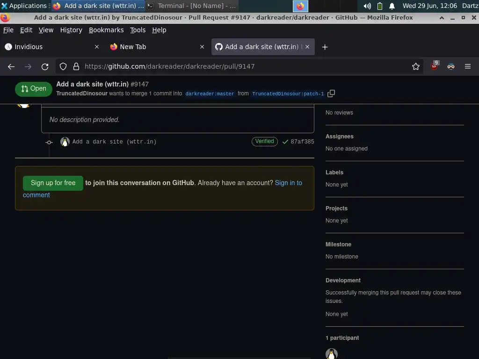Select the Add a dark site (wttr.in) tab

(x=263, y=47)
